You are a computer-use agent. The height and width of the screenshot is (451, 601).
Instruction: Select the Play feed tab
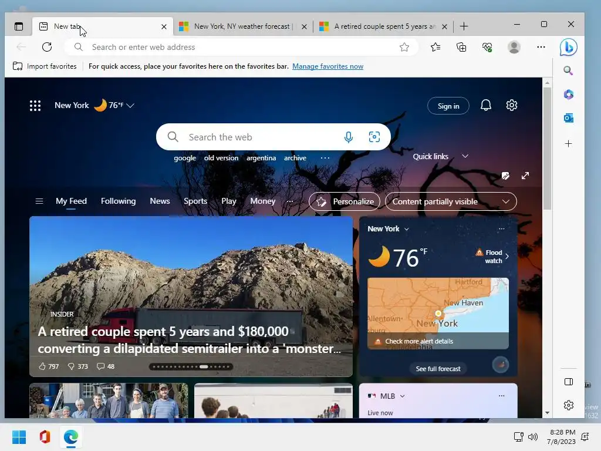(x=229, y=201)
